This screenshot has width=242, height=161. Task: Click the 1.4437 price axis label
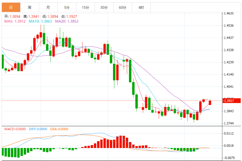pos(229,38)
